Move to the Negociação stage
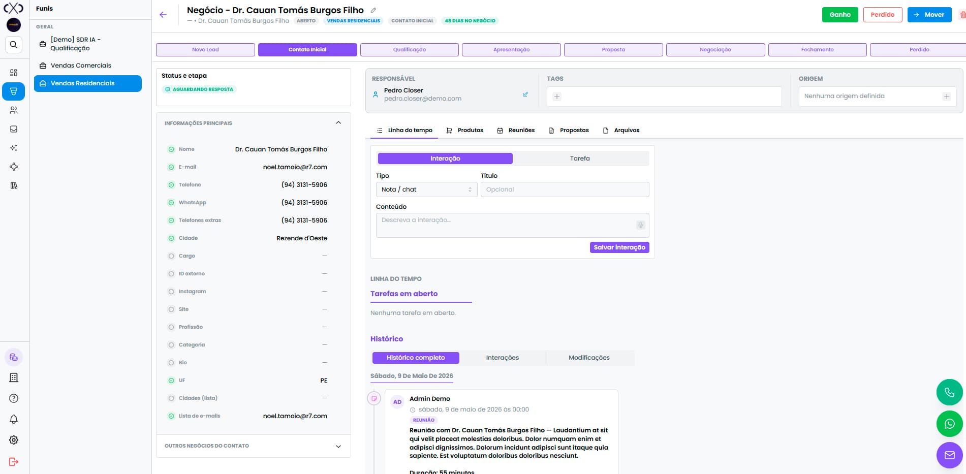This screenshot has width=966, height=474. pyautogui.click(x=715, y=50)
